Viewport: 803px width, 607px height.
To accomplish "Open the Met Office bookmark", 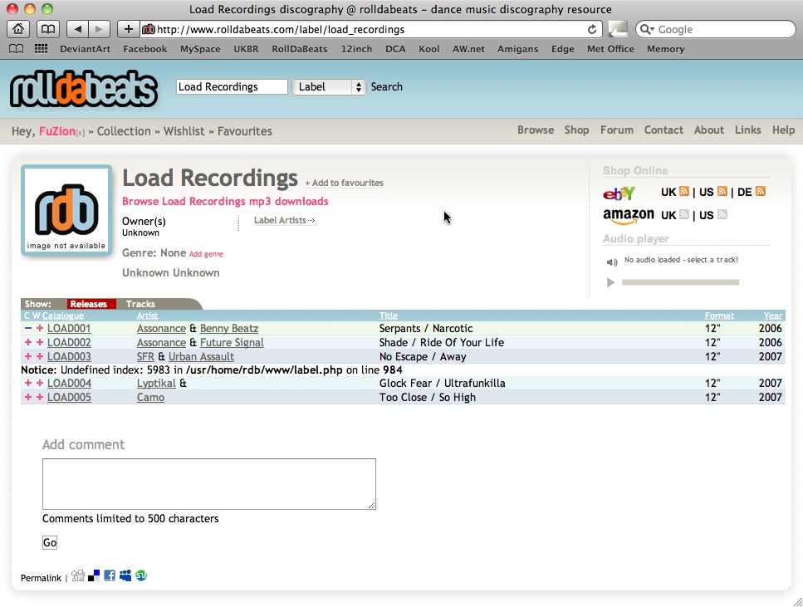I will pos(610,49).
